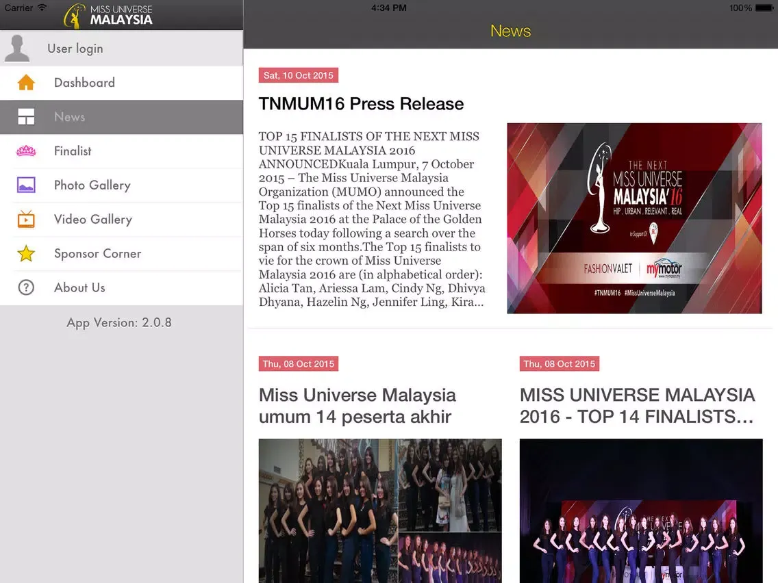The height and width of the screenshot is (583, 778).
Task: Click the 4:34 PM clock
Action: click(389, 8)
